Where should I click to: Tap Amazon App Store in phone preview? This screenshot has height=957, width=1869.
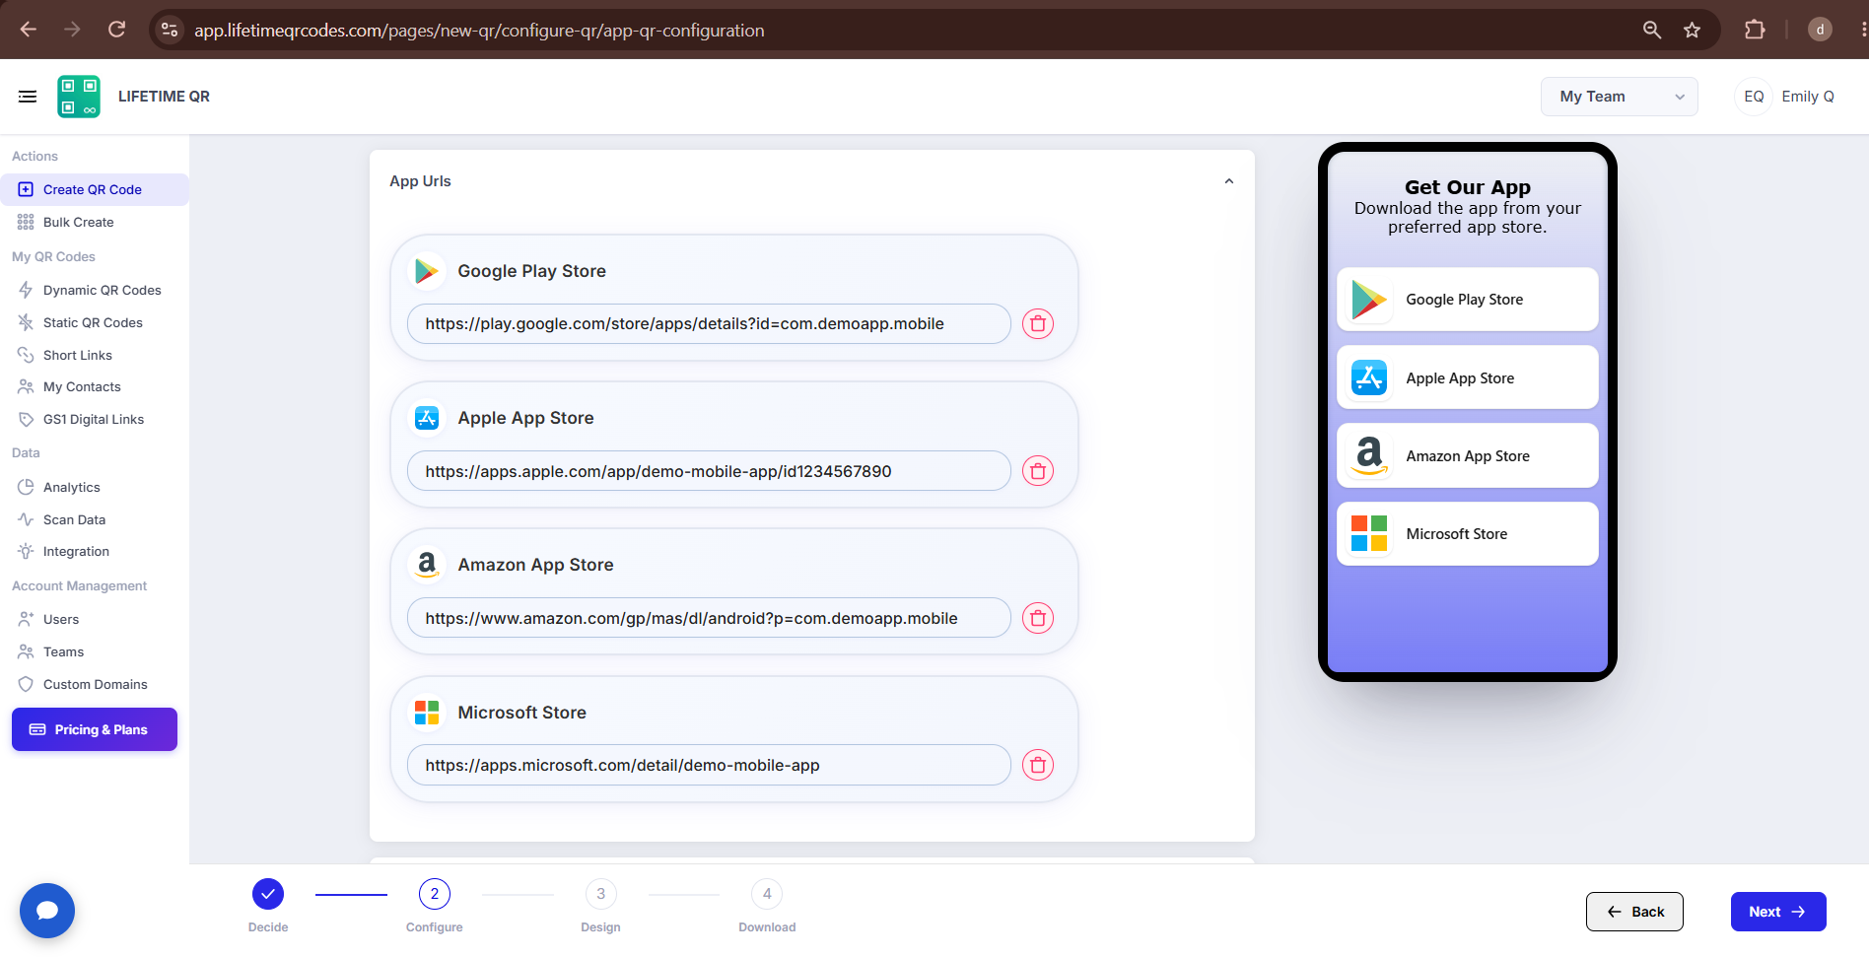tap(1467, 455)
